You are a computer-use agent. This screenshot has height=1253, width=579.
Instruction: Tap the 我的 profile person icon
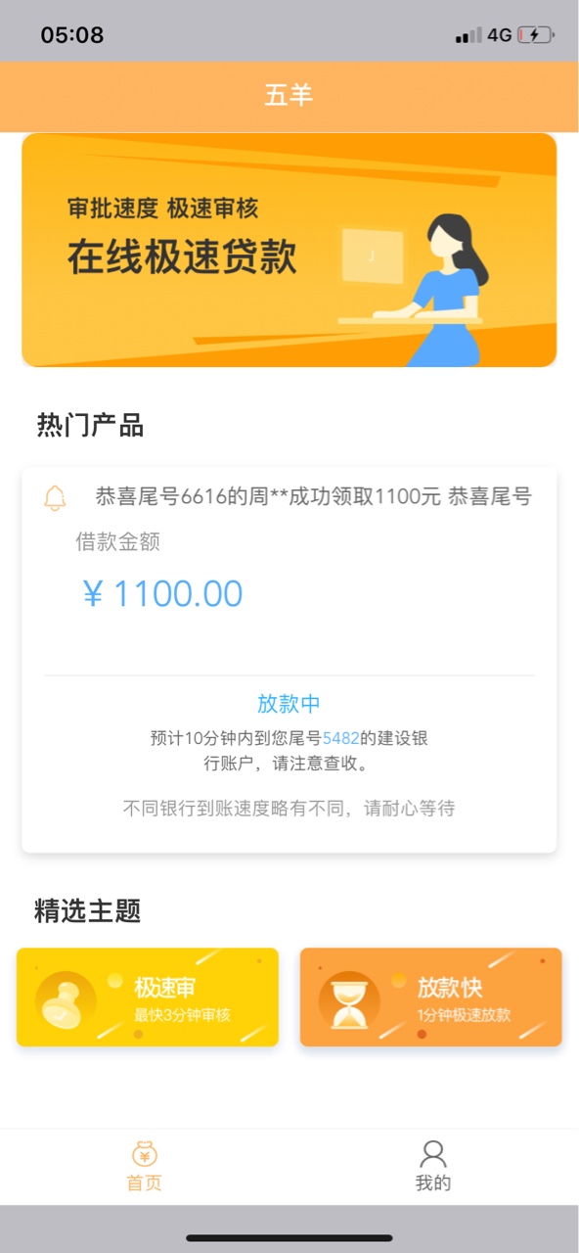(x=433, y=1153)
